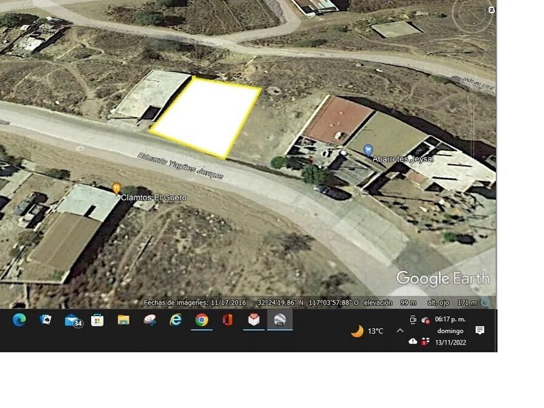Open Windows Action Center notifications

[x=480, y=331]
